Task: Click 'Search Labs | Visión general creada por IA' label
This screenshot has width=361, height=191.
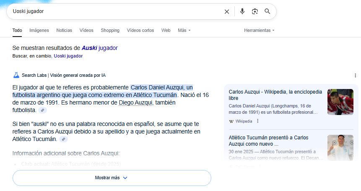Action: coord(64,75)
